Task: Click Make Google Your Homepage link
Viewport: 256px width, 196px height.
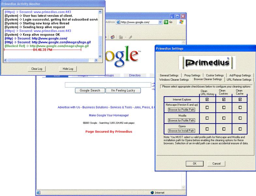Action: click(109, 115)
